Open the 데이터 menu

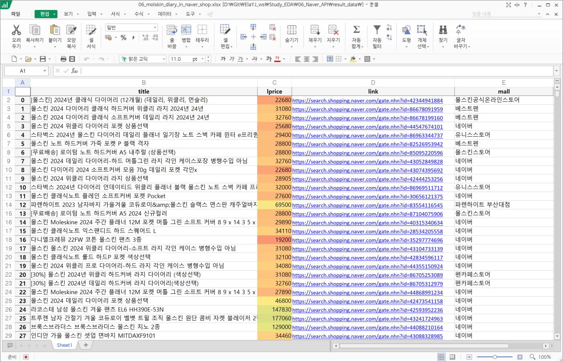click(165, 14)
